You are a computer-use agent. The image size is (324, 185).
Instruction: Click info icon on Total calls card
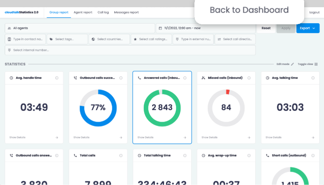point(121,155)
